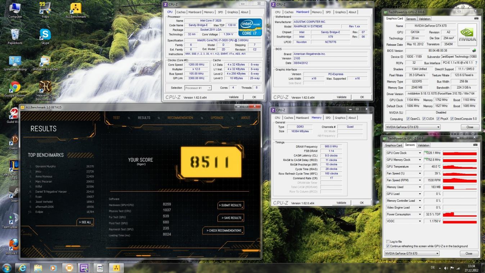Enable the Log to file checkbox

[x=387, y=242]
